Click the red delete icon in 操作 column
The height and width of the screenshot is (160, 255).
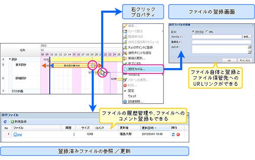pos(178,135)
